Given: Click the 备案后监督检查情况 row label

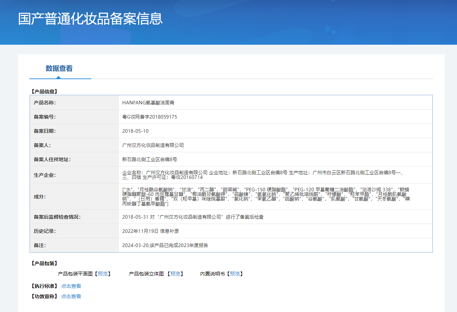Looking at the screenshot, I should 57,217.
